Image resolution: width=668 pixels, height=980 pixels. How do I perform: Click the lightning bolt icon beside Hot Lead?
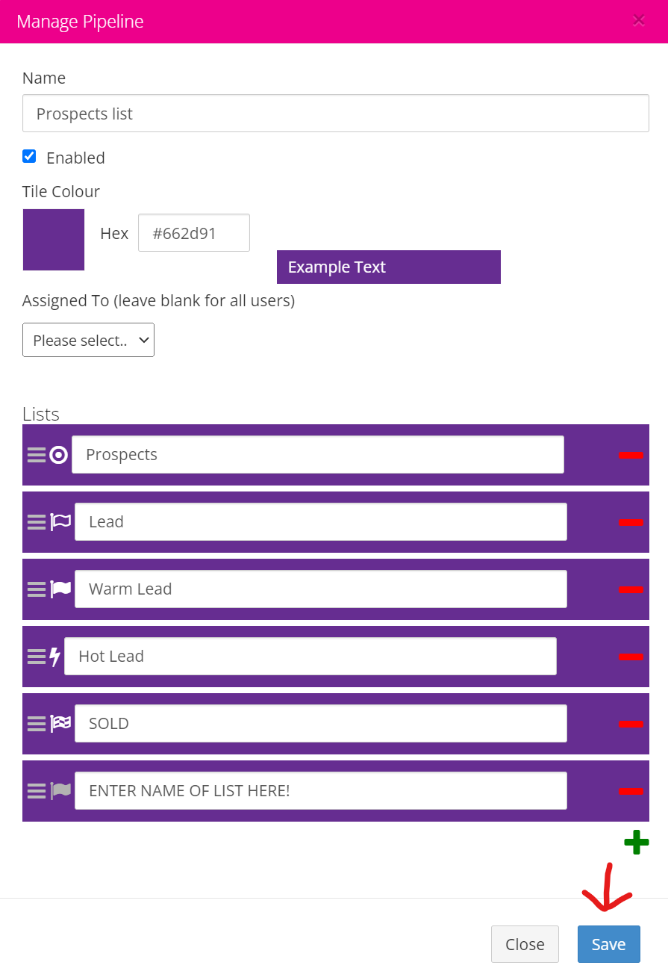[54, 657]
